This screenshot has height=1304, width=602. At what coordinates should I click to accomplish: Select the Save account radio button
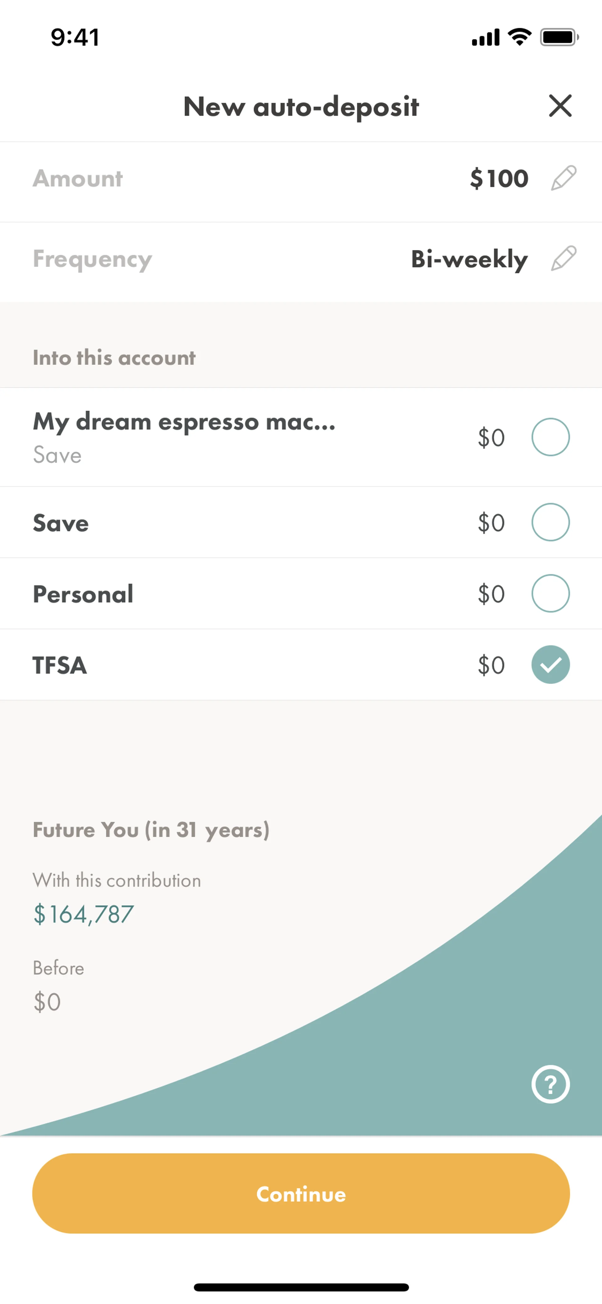(550, 522)
